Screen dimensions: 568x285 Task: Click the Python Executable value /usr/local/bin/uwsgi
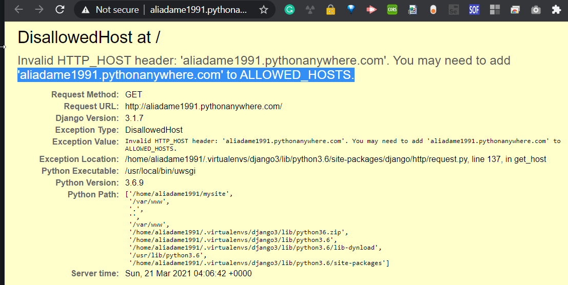[160, 171]
